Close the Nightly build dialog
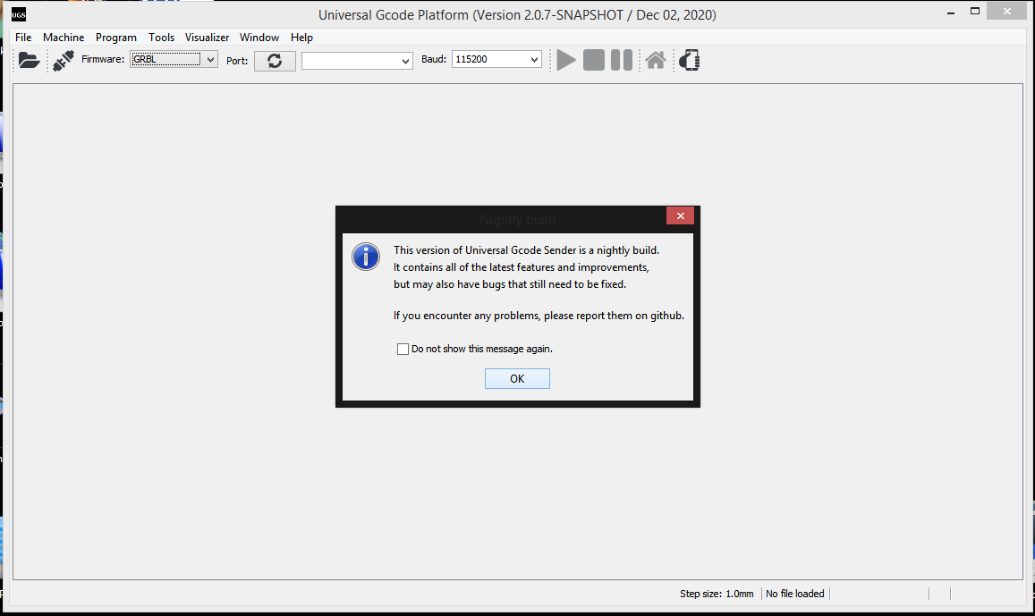This screenshot has height=616, width=1035. coord(680,215)
